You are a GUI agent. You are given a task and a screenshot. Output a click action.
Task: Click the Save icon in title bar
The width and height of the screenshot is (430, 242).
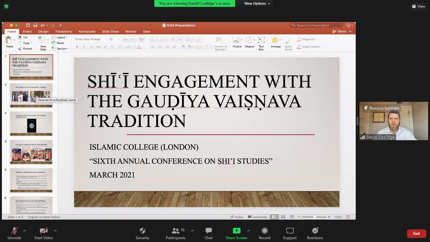[35, 25]
